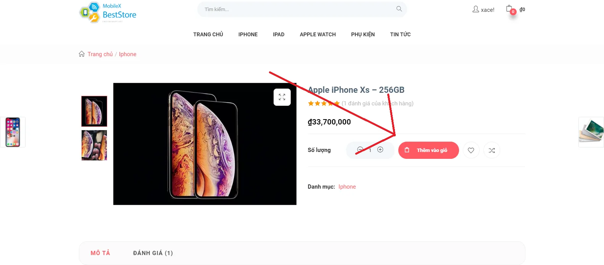Open the shopping cart icon
Screen dimensions: 604x265
click(509, 8)
